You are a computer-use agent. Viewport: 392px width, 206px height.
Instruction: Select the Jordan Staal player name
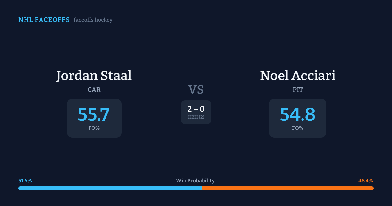click(x=94, y=76)
